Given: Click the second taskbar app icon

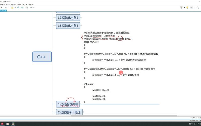Looking at the screenshot, I should (x=8, y=124).
